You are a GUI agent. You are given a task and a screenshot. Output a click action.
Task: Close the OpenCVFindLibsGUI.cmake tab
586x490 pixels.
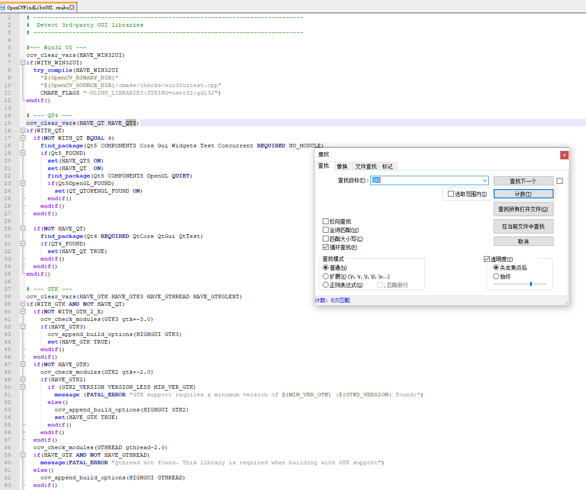(x=71, y=7)
